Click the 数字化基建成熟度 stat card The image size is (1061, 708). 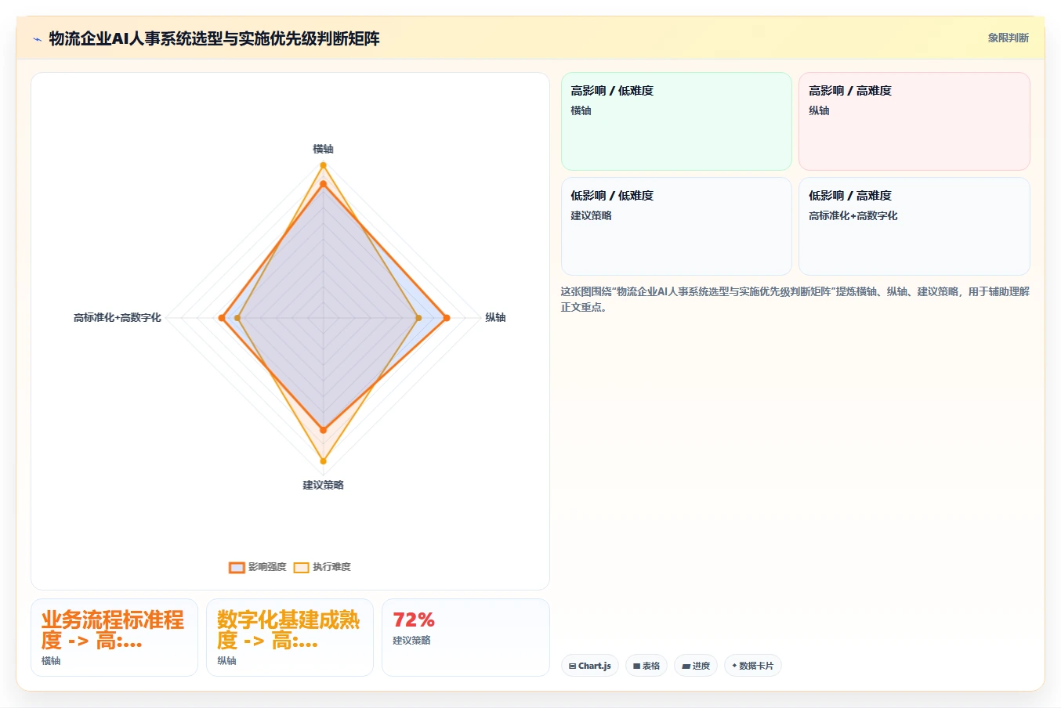tap(290, 638)
